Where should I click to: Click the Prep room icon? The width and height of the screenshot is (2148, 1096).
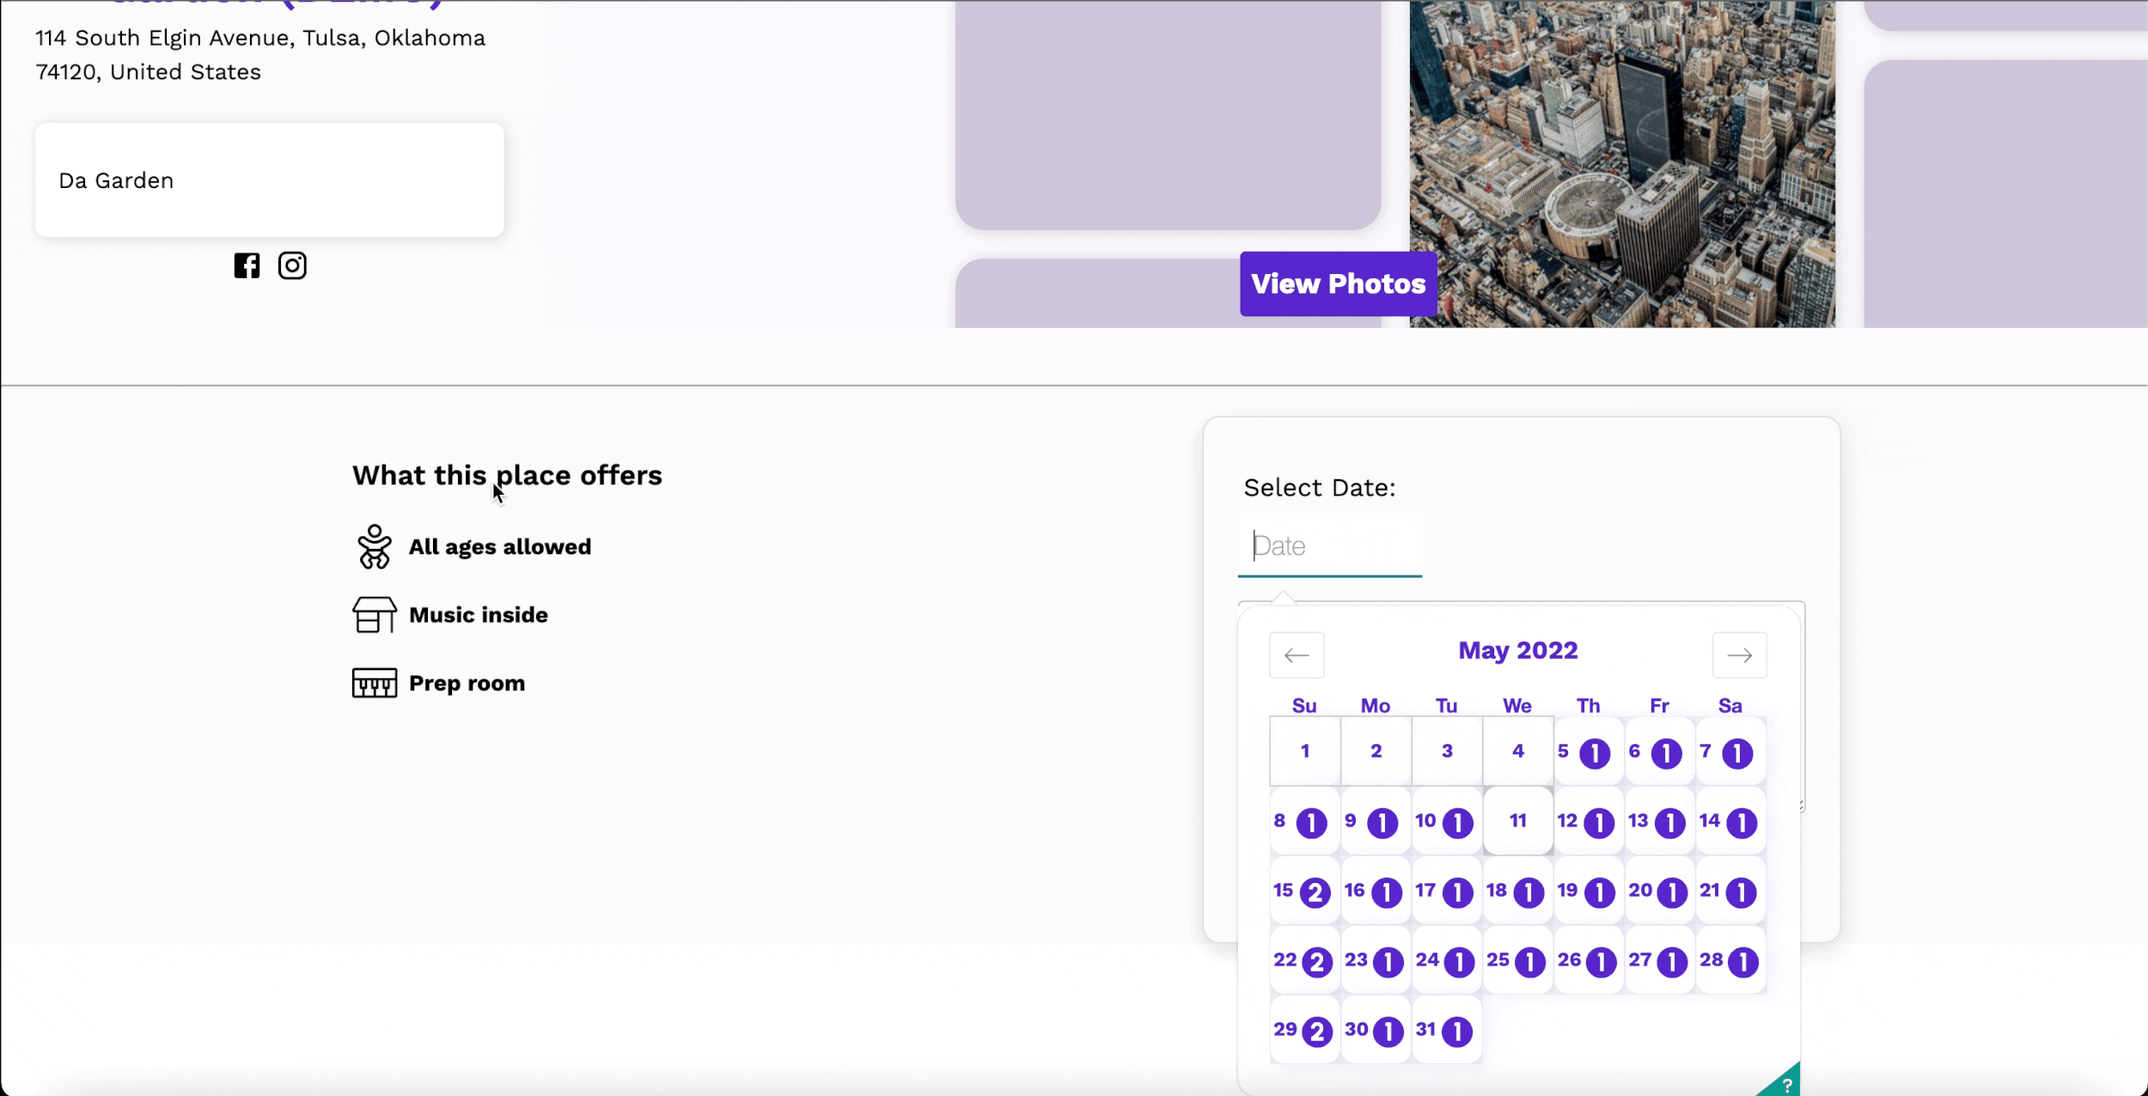click(x=374, y=683)
